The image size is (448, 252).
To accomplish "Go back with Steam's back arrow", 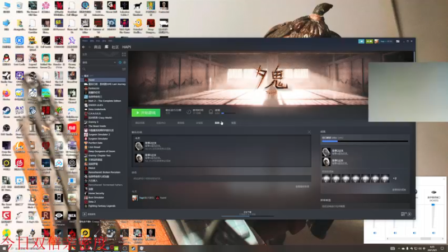I will click(x=83, y=47).
